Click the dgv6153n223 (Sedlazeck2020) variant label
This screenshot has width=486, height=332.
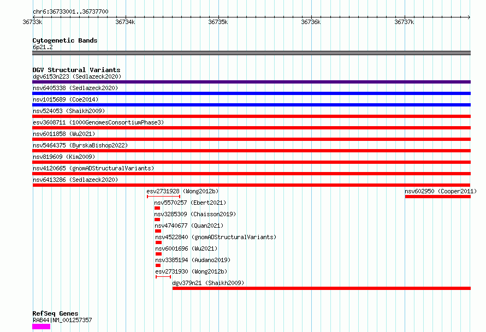[77, 76]
